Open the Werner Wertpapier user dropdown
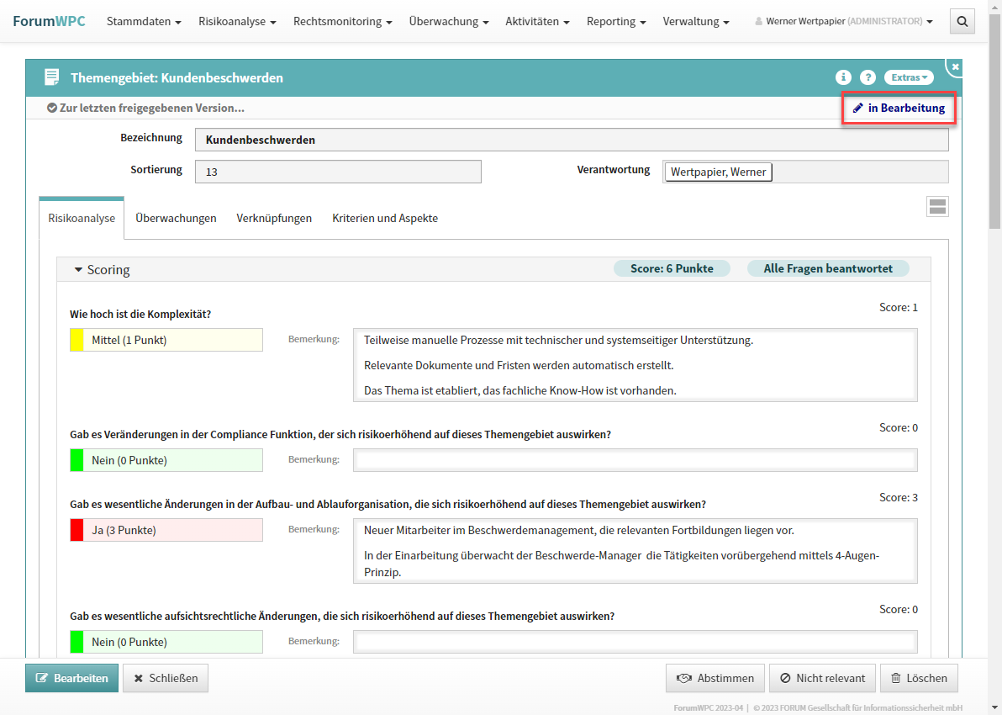This screenshot has height=715, width=1002. click(x=844, y=22)
